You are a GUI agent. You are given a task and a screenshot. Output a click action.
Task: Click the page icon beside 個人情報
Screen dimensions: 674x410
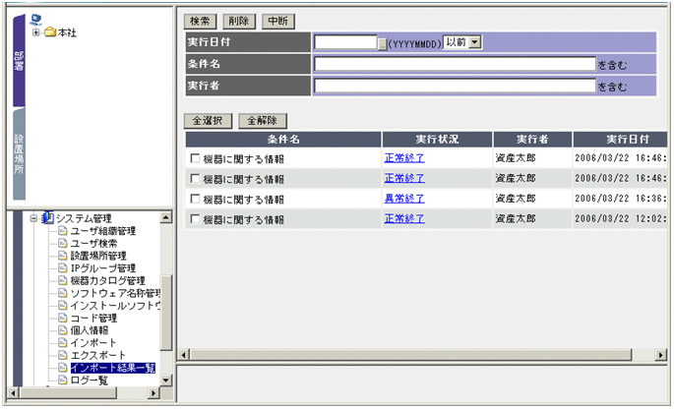(63, 330)
